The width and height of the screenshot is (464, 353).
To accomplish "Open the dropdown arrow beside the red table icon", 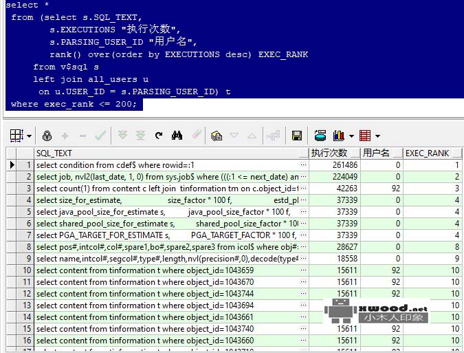I will click(x=377, y=136).
